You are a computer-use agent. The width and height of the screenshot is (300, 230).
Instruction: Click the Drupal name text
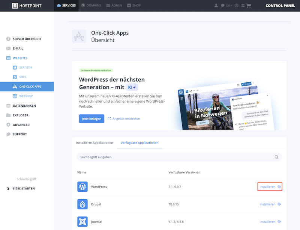click(x=96, y=204)
